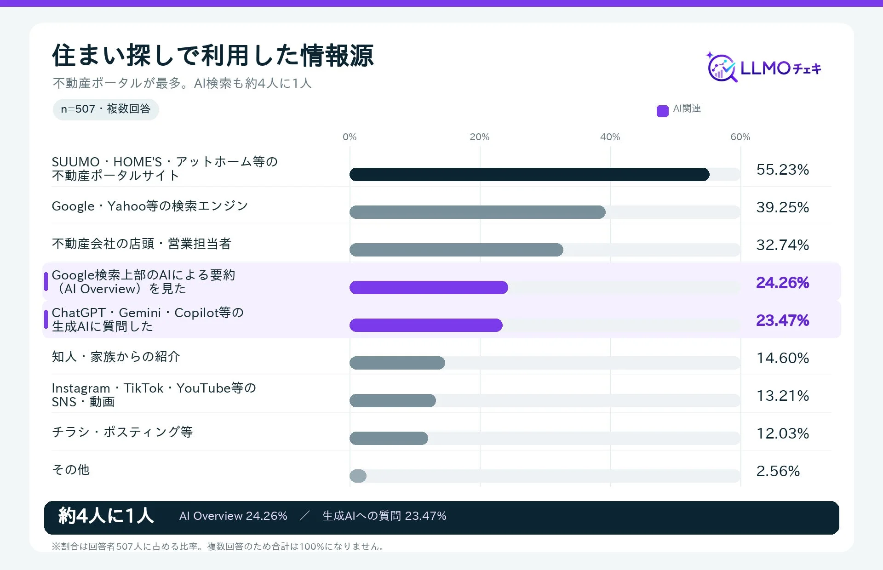
Task: Click the 20% axis label
Action: [x=480, y=137]
